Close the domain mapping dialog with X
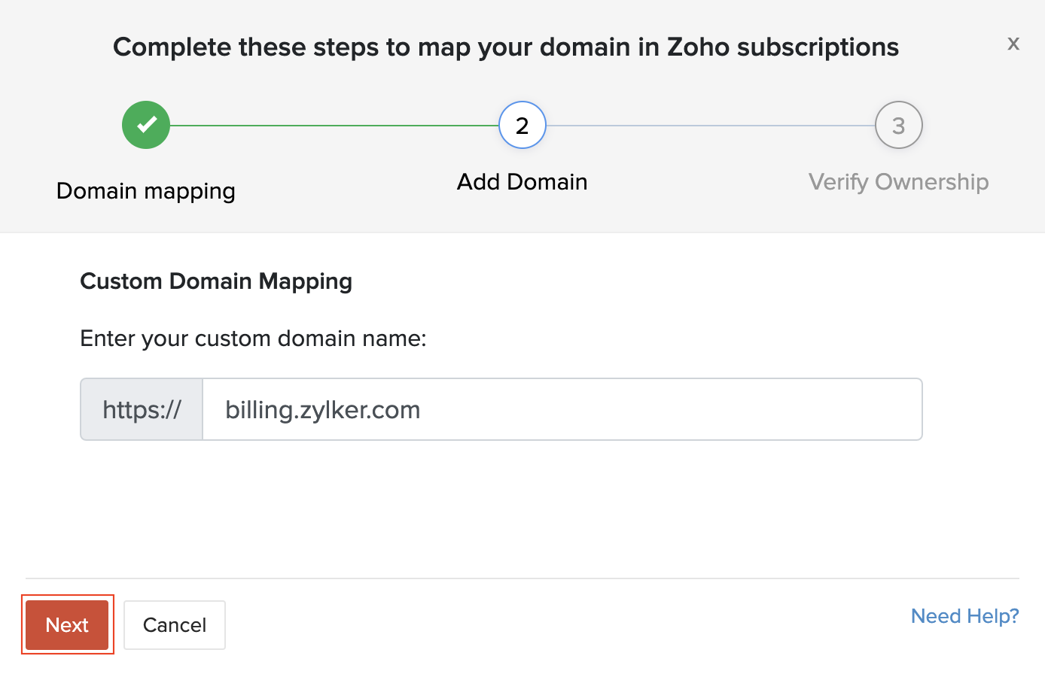This screenshot has height=674, width=1045. click(1013, 44)
